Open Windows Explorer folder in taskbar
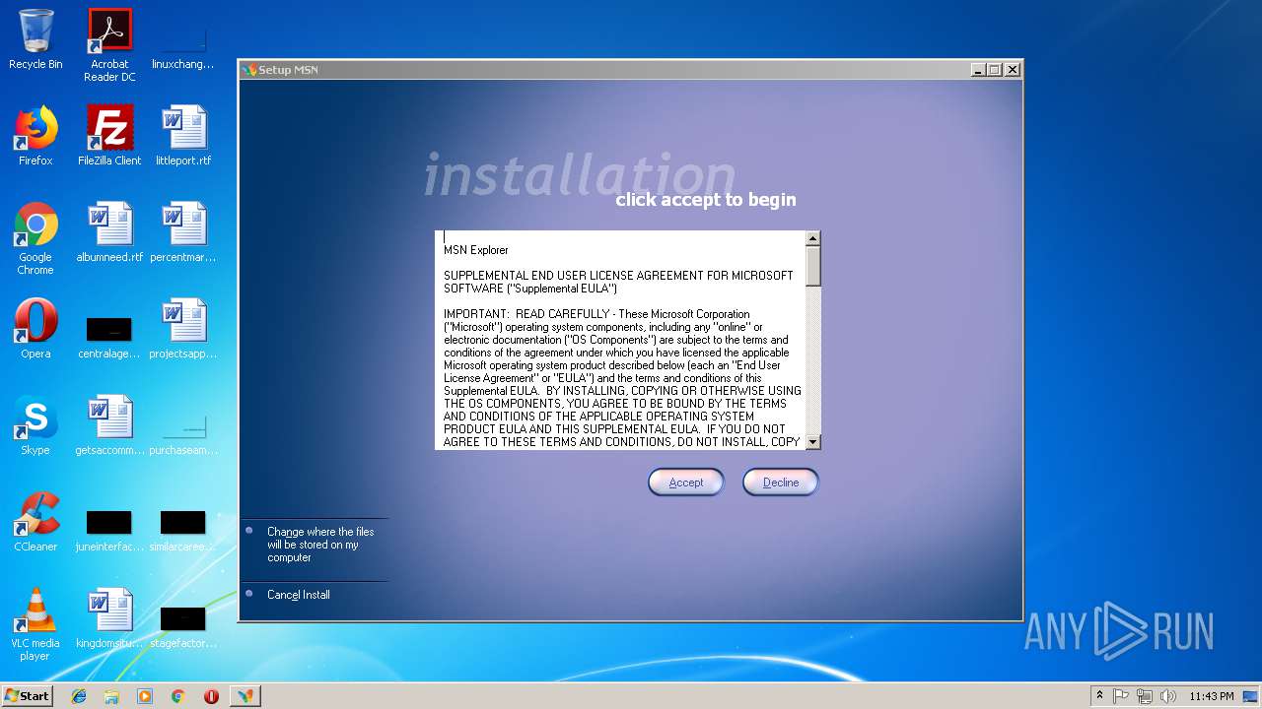The image size is (1262, 709). pos(111,696)
